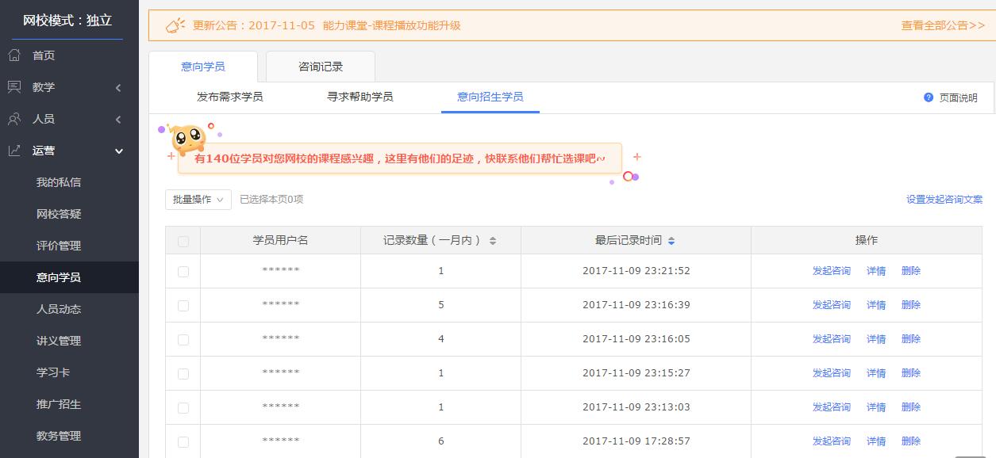Check the row dated 2017-11-09 23:21:52
This screenshot has height=458, width=996.
(x=183, y=271)
